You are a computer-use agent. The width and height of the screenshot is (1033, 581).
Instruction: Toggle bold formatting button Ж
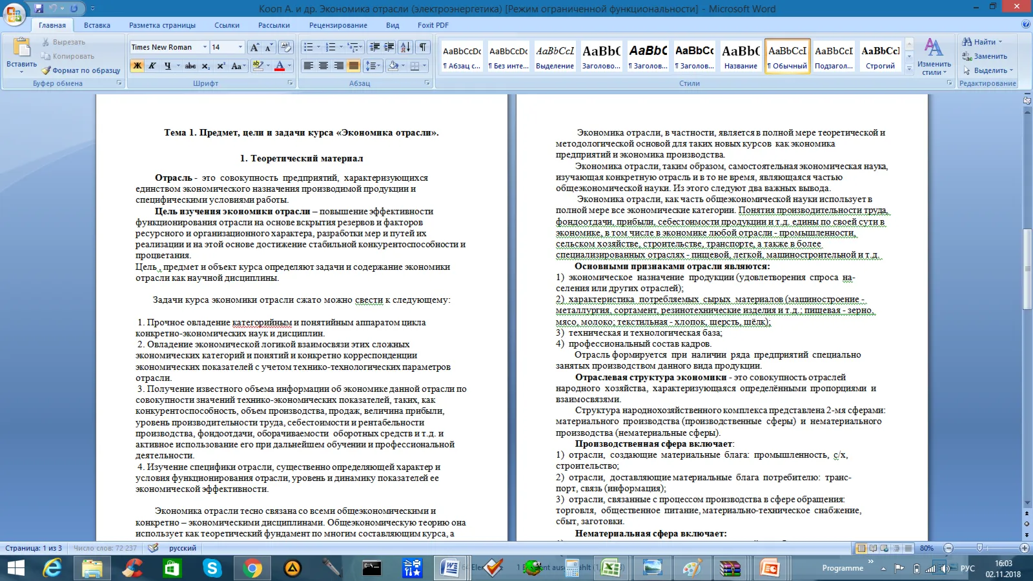pyautogui.click(x=138, y=66)
